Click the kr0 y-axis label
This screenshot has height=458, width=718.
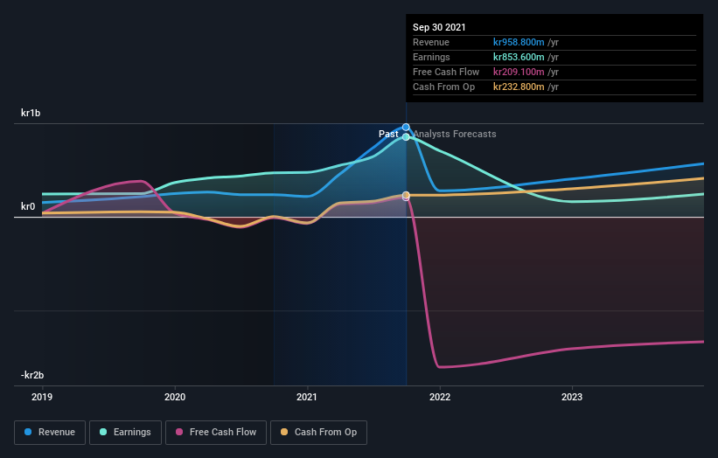click(x=28, y=206)
